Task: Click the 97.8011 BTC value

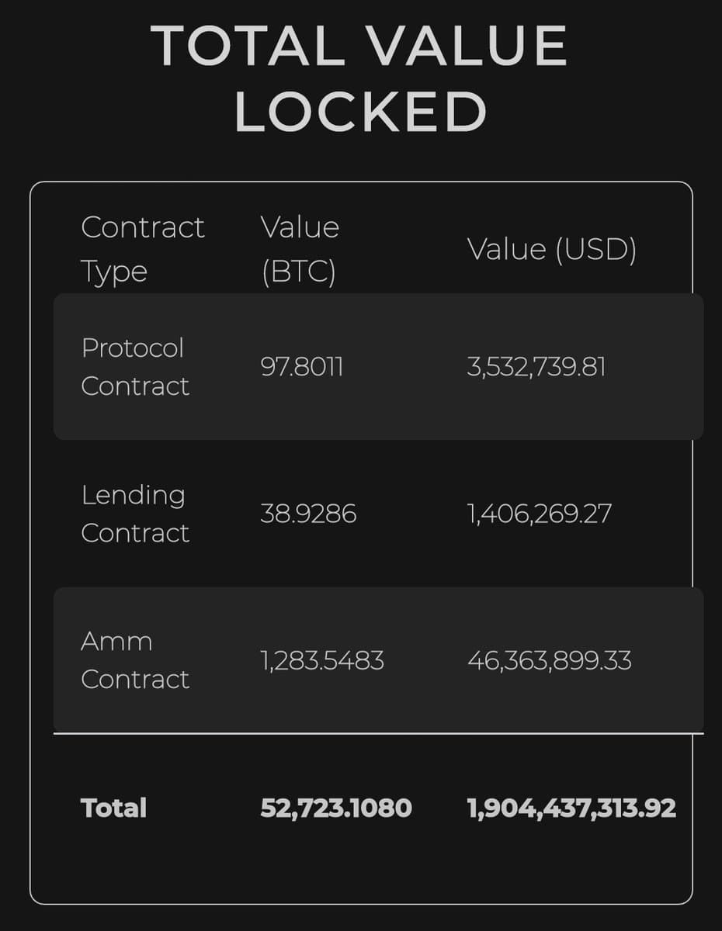Action: pos(302,366)
